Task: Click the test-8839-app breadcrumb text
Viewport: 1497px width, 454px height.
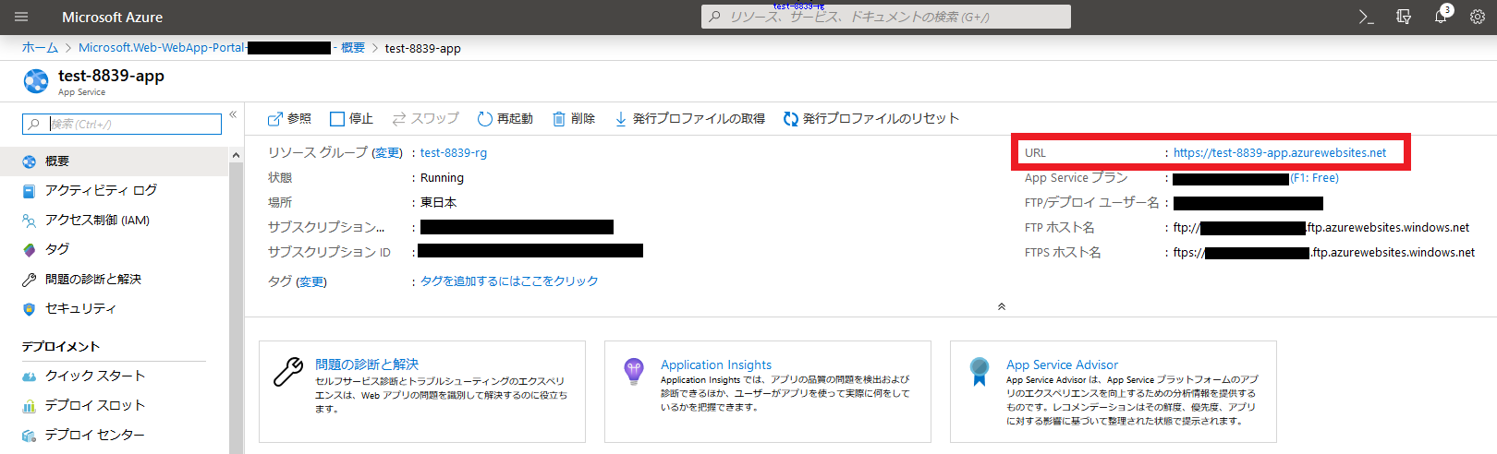Action: coord(423,48)
